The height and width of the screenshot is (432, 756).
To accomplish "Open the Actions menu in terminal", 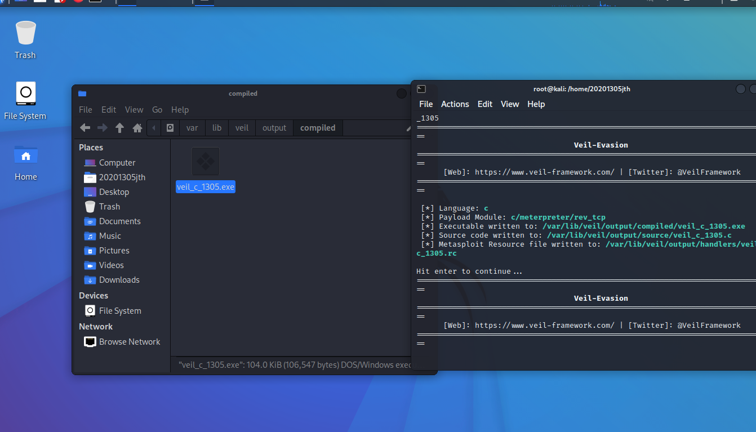I will click(x=455, y=104).
